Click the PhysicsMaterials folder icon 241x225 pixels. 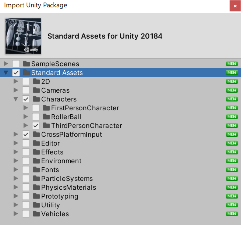[x=36, y=187]
